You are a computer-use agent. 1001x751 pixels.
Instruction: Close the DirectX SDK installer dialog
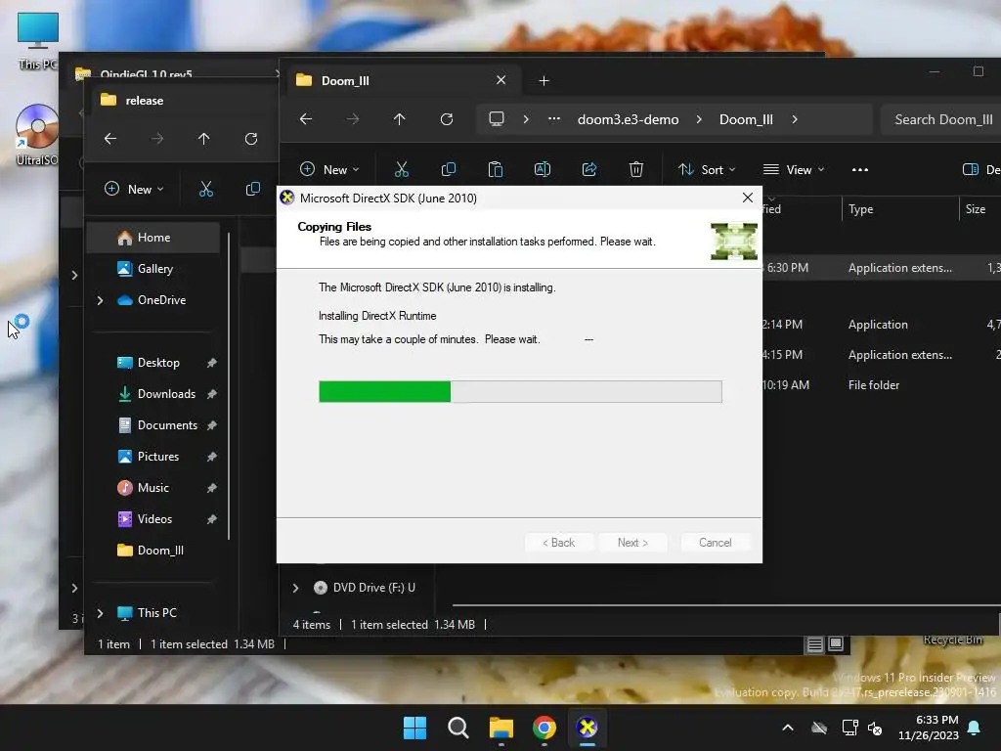[748, 198]
